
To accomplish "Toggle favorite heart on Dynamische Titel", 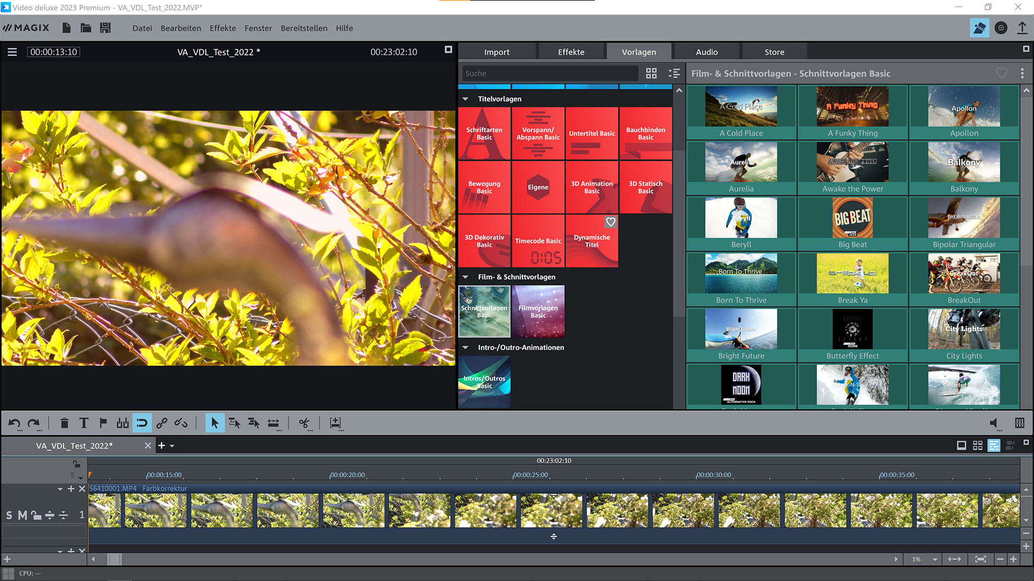I will click(610, 222).
